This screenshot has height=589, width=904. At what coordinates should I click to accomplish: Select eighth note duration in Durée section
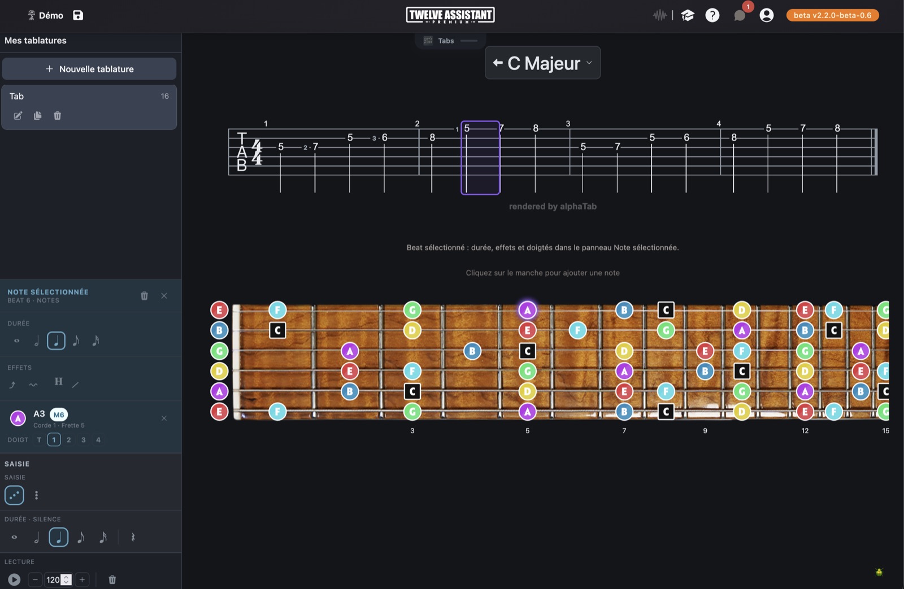point(76,341)
